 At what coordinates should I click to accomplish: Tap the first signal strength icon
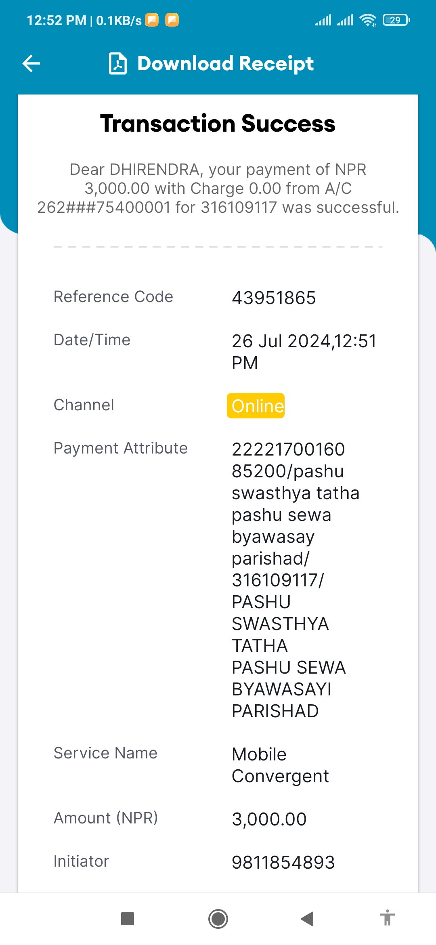(x=323, y=20)
